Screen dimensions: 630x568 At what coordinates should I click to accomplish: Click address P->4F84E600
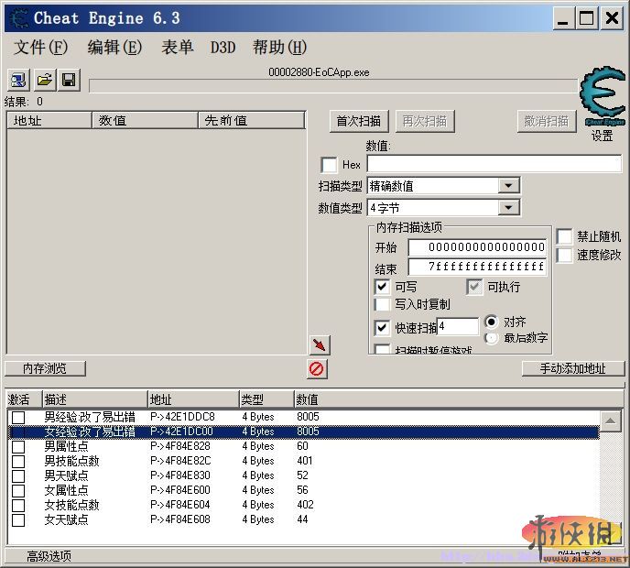pos(180,490)
